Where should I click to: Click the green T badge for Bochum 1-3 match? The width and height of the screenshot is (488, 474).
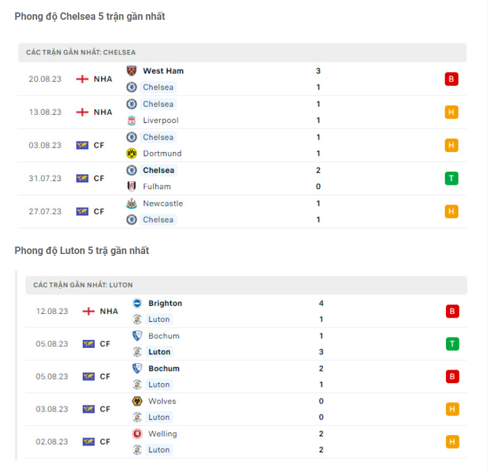(452, 344)
